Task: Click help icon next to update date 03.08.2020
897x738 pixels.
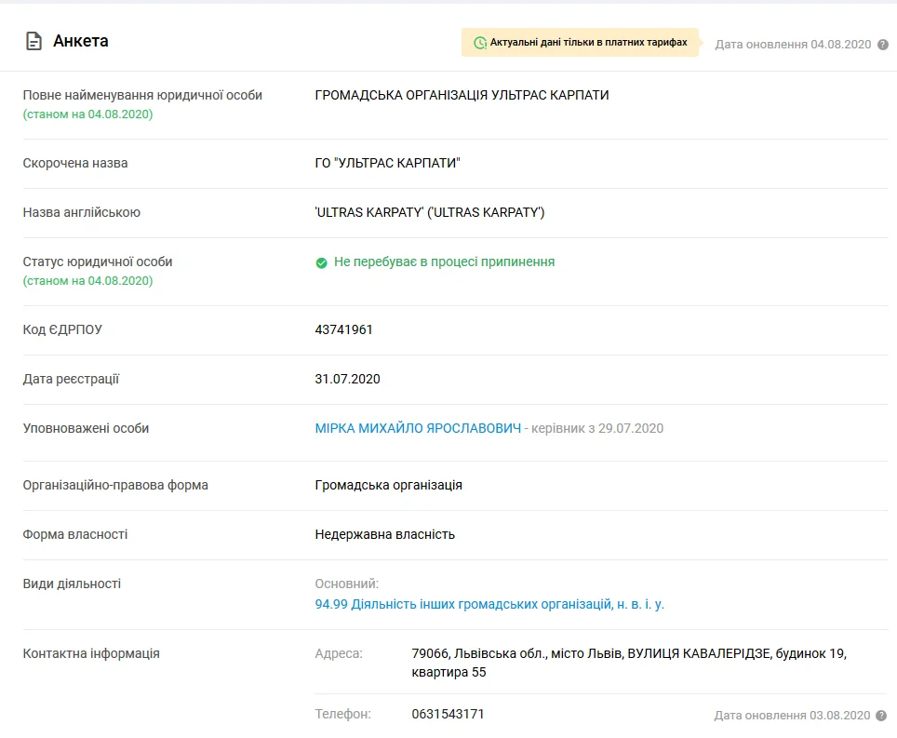Action: coord(883,716)
